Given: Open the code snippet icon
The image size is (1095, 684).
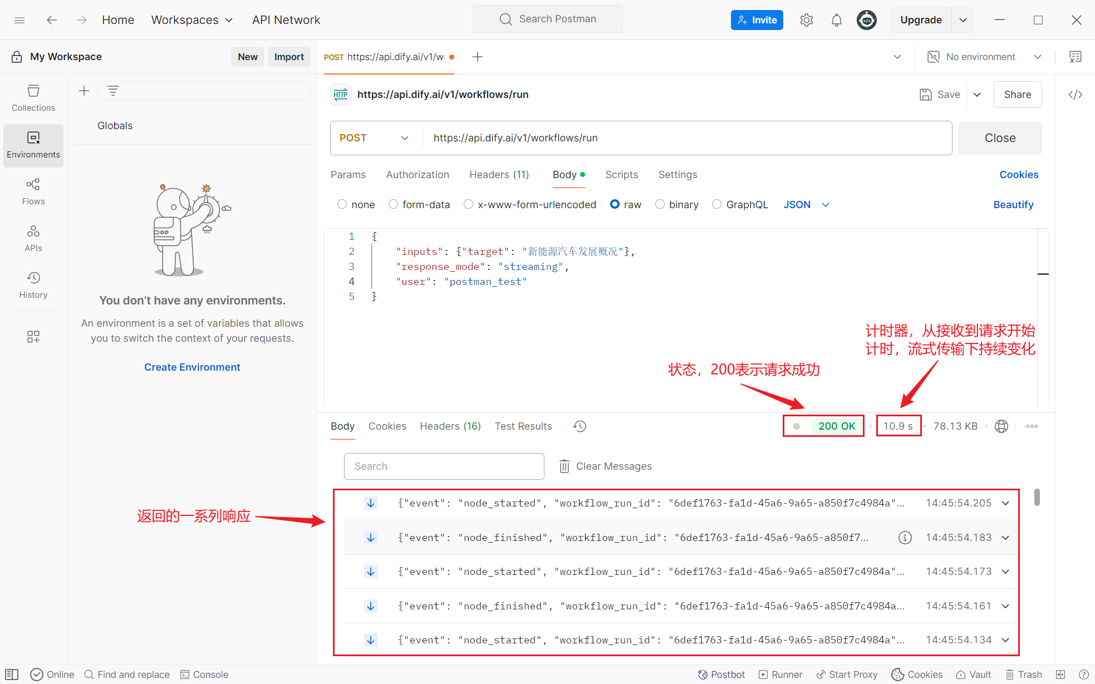Looking at the screenshot, I should click(1076, 95).
